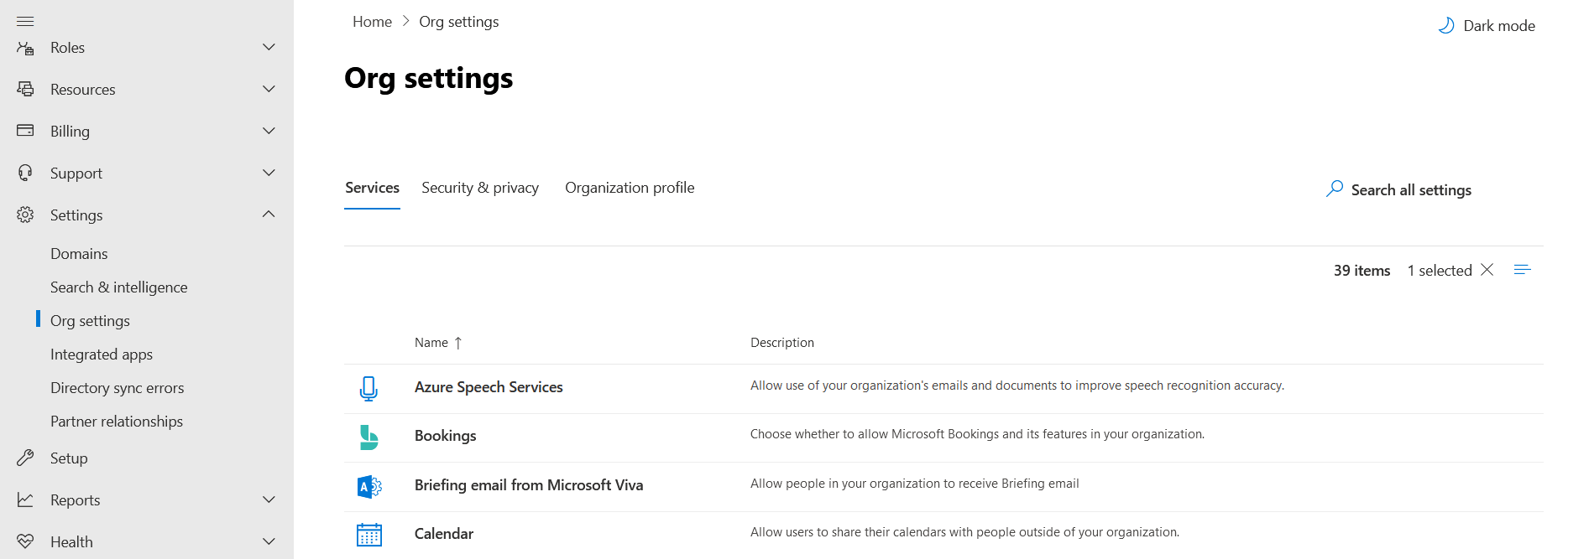Click description about Briefing email
Viewport: 1589px width, 559px height.
[x=915, y=484]
